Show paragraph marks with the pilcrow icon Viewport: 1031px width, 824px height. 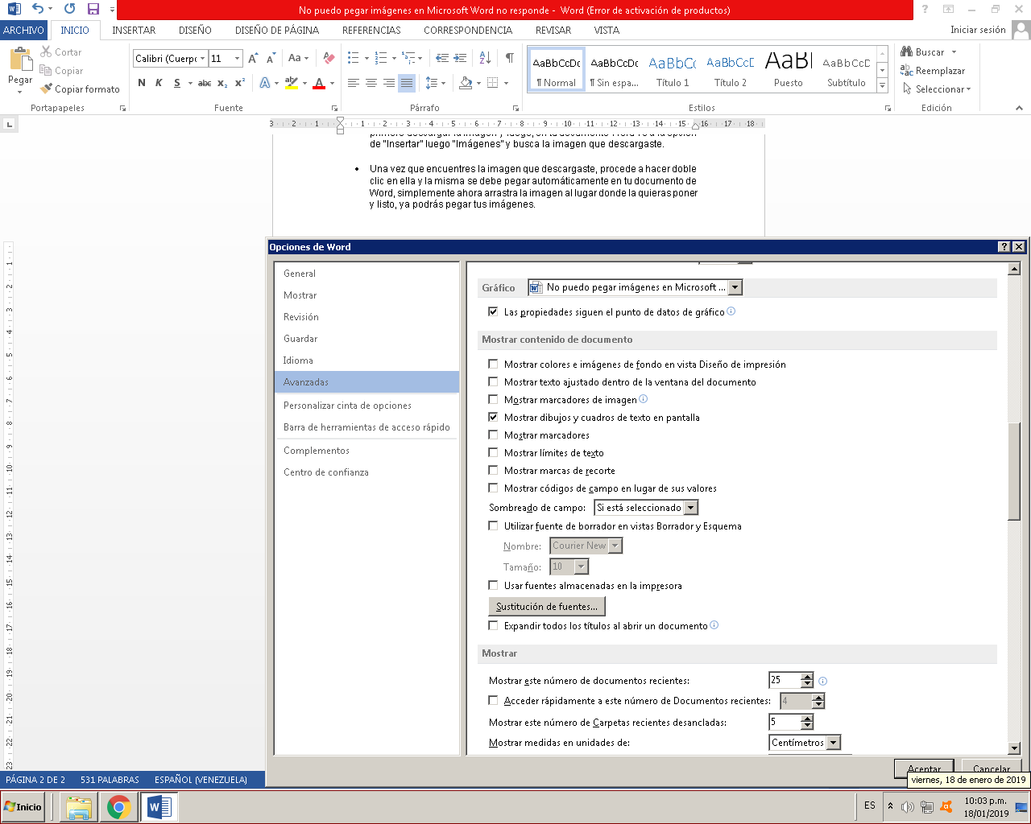click(509, 58)
